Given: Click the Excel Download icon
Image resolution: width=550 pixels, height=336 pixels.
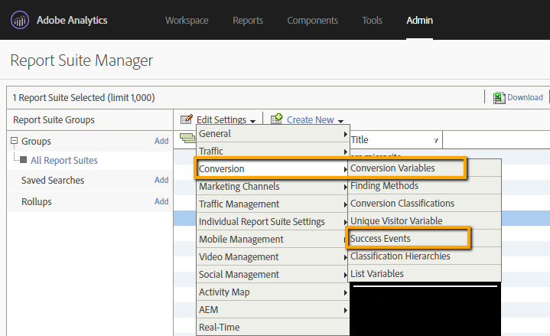Looking at the screenshot, I should (x=499, y=98).
